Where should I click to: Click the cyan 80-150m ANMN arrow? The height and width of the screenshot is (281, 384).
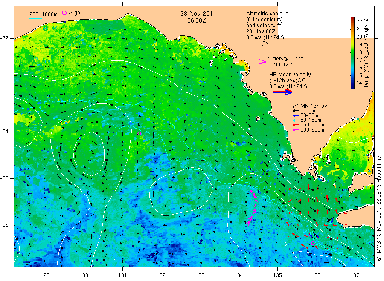(x=296, y=120)
